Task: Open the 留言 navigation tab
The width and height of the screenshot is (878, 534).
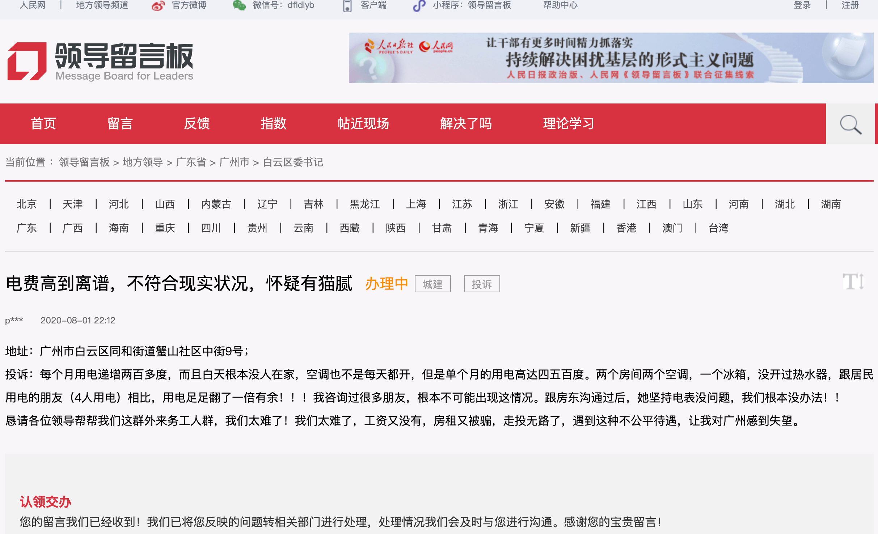Action: pyautogui.click(x=120, y=124)
